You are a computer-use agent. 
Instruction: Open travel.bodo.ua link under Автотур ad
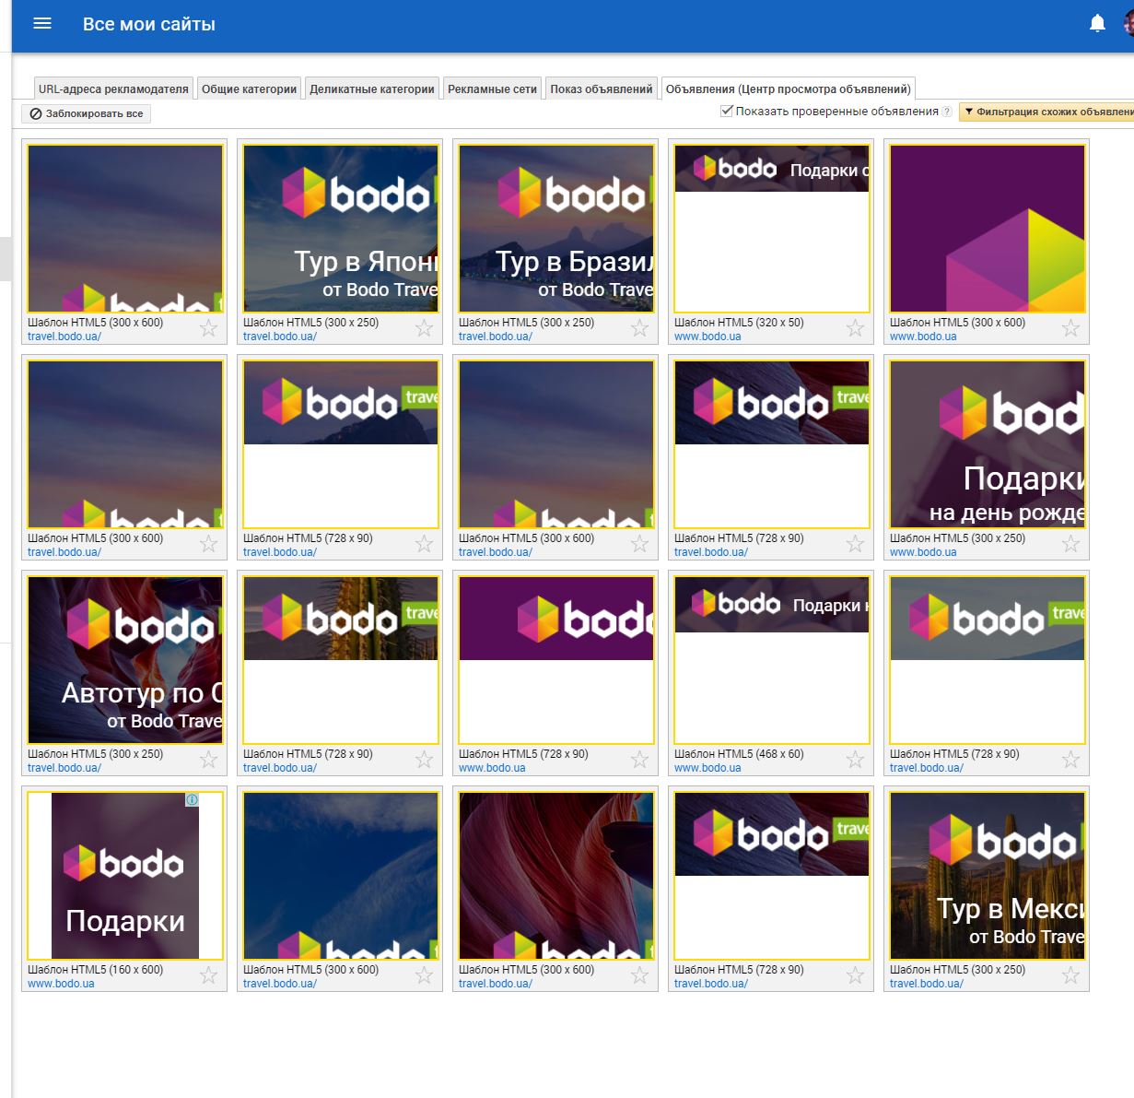pyautogui.click(x=64, y=768)
